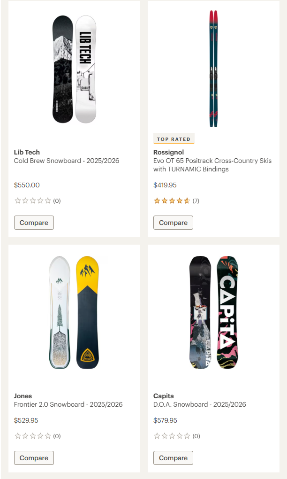Open Frontier 2.0 Snowboard - 2025/2026 link
The height and width of the screenshot is (479, 287).
[68, 404]
